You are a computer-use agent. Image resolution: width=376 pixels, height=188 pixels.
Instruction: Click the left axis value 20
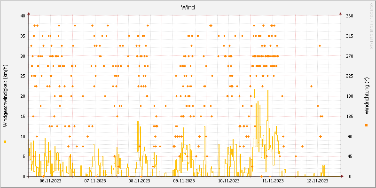tap(23, 96)
